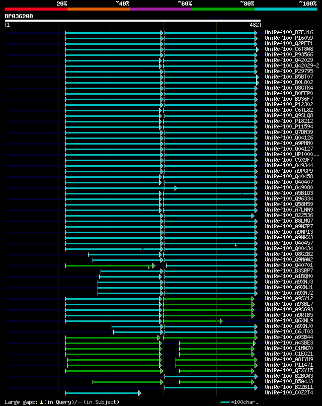This screenshot has width=322, height=406.
Task: Open the UniRef100_B7FJ16 hit label
Action: [289, 32]
